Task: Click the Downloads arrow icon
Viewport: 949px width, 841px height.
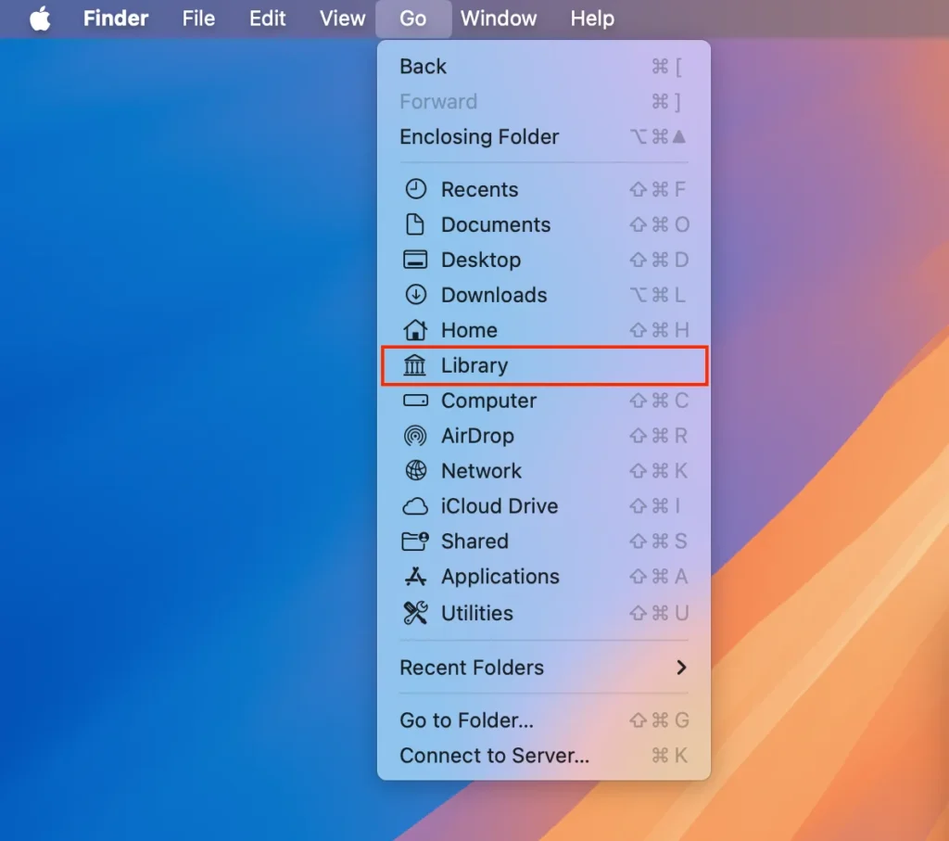Action: pyautogui.click(x=415, y=295)
